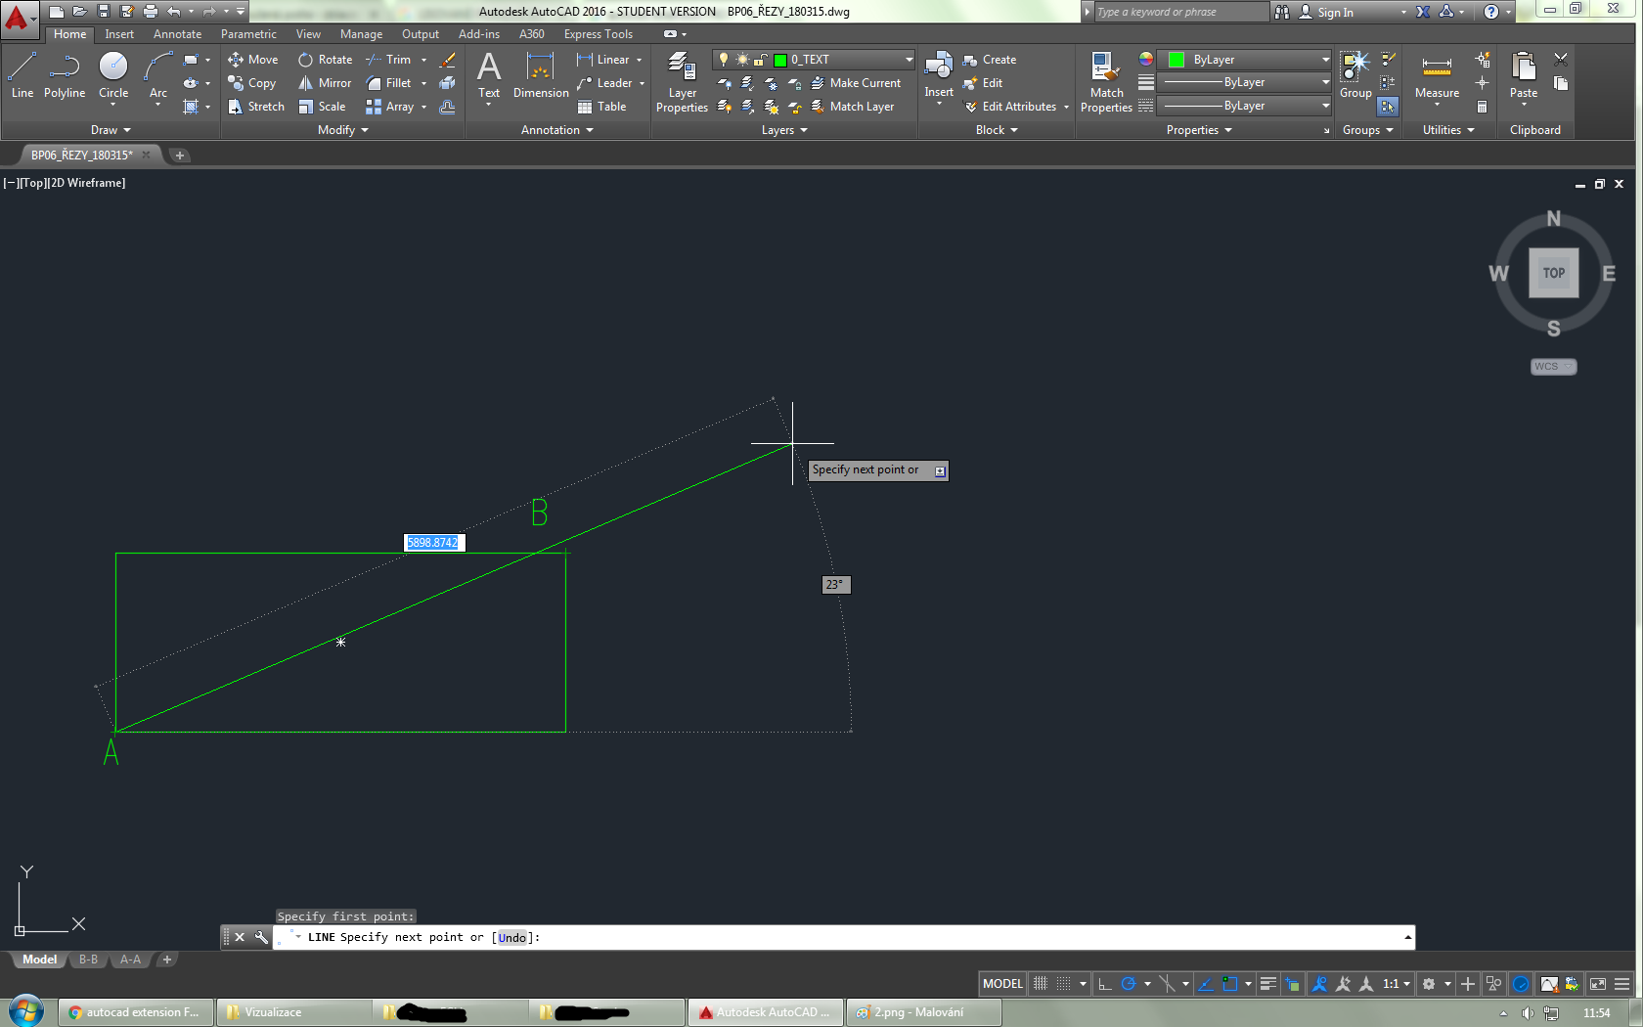Toggle object snap tracking in status bar
The image size is (1643, 1027).
(x=1205, y=984)
